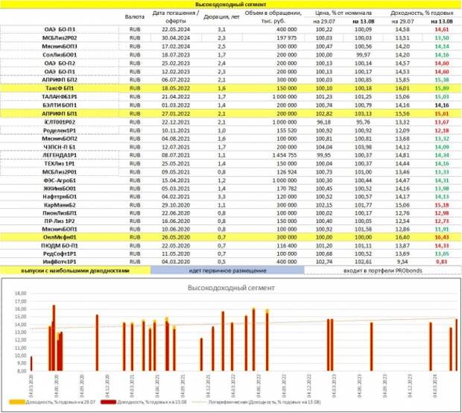The image size is (462, 413).
Task: Select bond name 'ОАЭ БО-П2'
Action: tap(60, 63)
